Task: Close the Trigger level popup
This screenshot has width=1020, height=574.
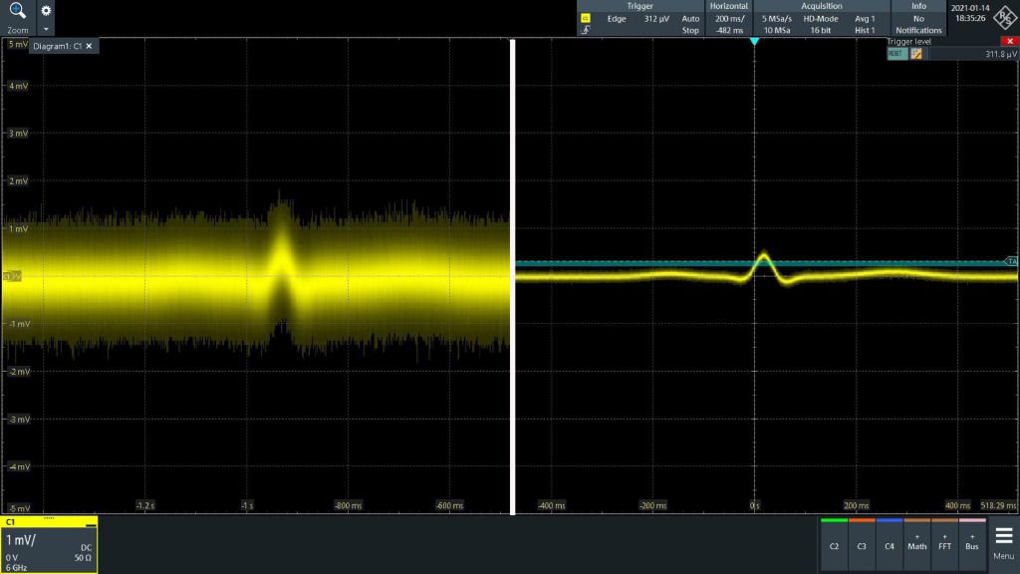Action: (1006, 41)
